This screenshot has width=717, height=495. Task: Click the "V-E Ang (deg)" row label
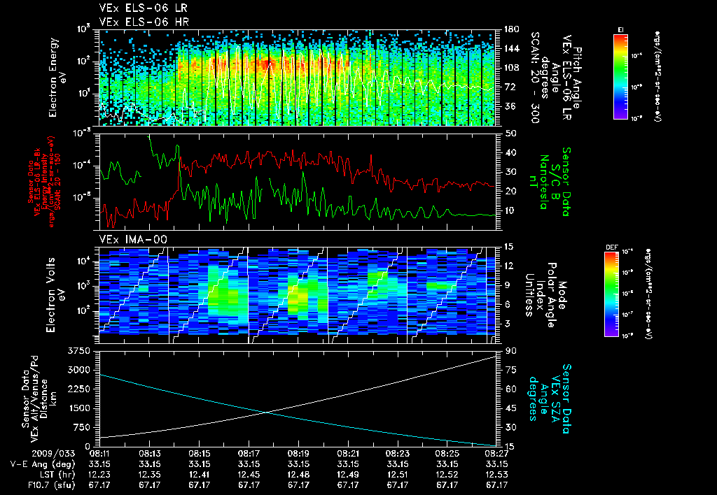tap(43, 464)
